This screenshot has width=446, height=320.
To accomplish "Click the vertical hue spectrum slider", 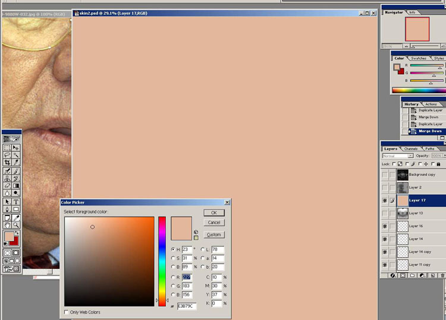I will coord(162,261).
